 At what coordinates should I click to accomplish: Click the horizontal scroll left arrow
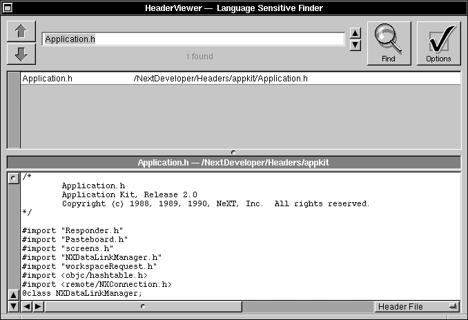click(x=27, y=306)
